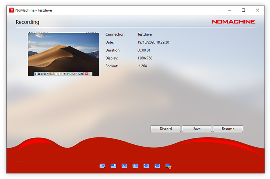Click the second bottom toolbar icon beside ALL
This screenshot has width=270, height=179.
[x=113, y=166]
